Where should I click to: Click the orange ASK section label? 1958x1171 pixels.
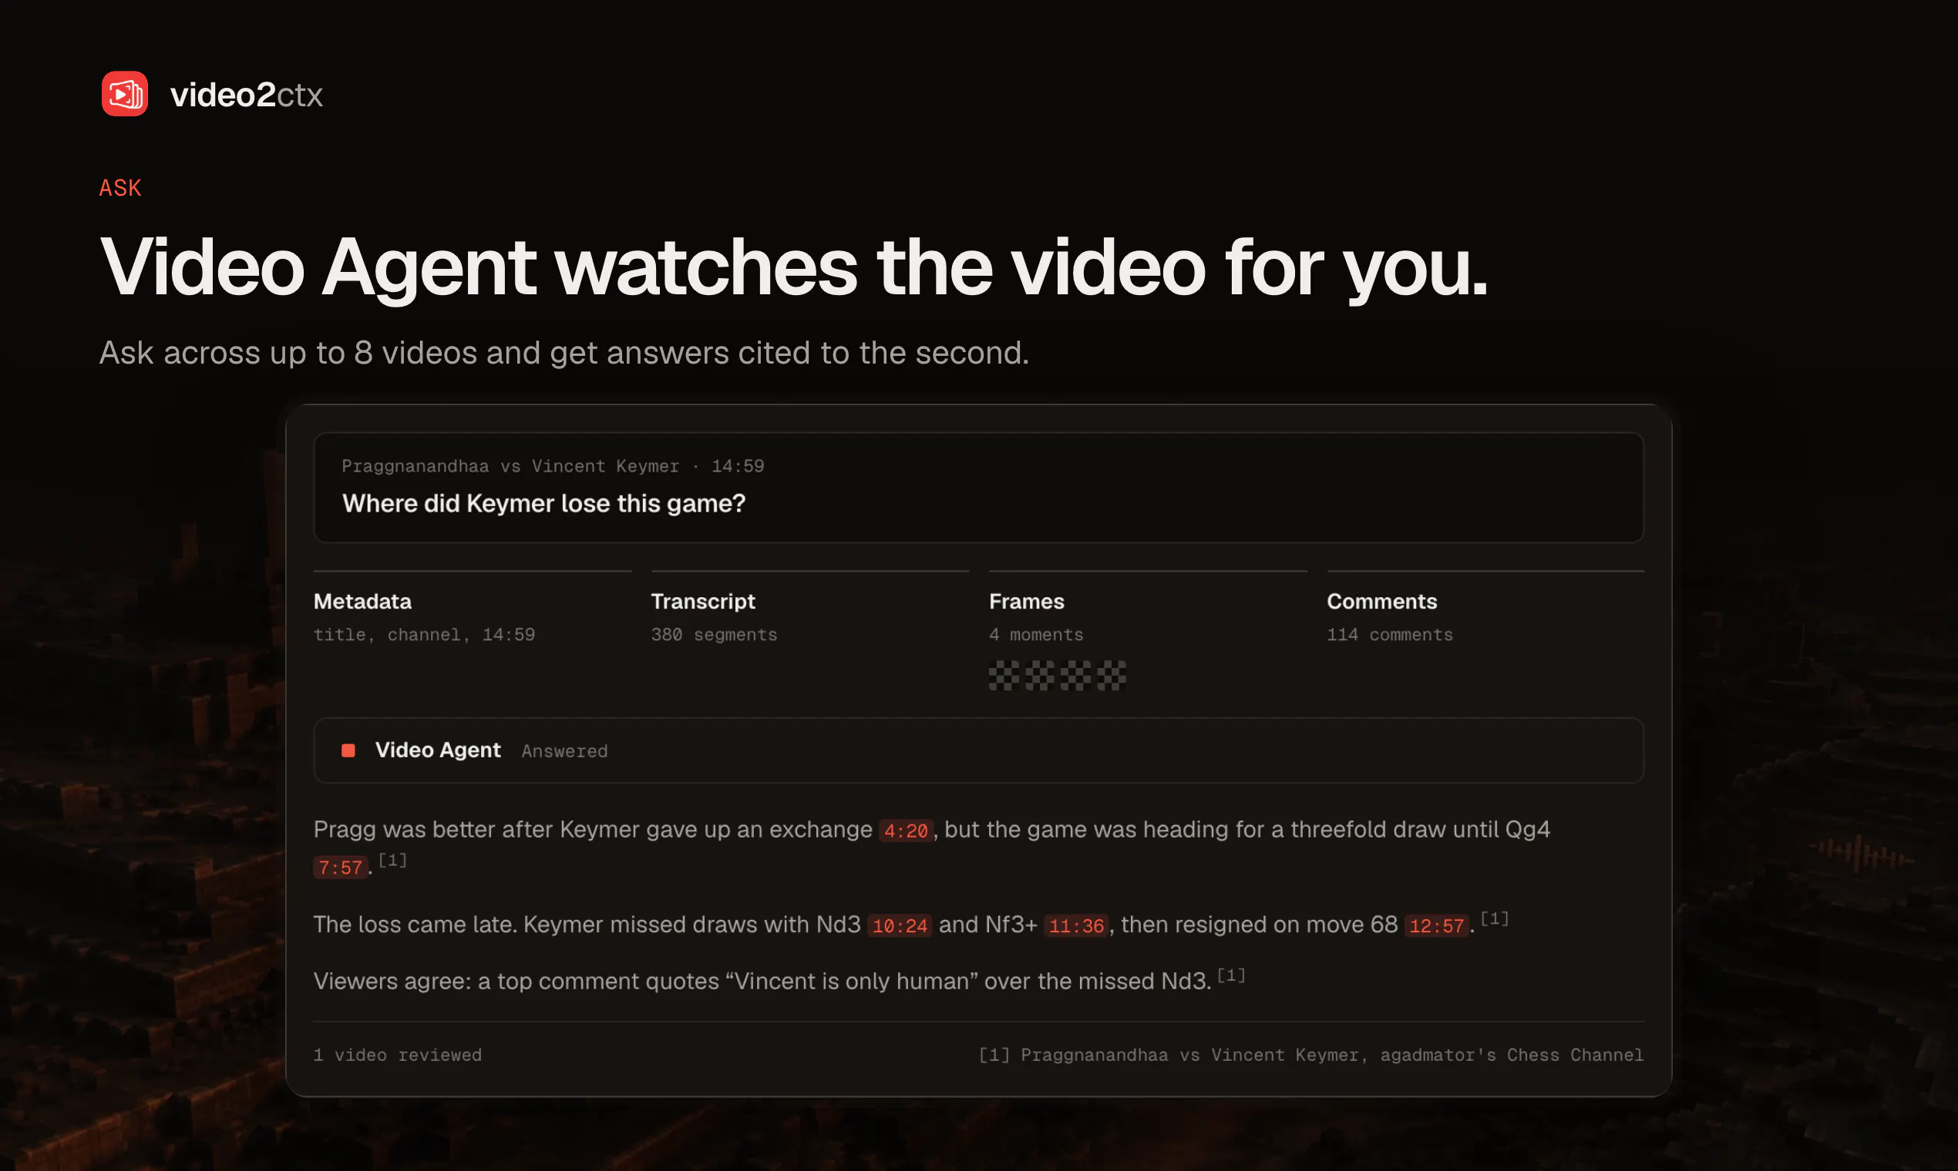(x=120, y=188)
